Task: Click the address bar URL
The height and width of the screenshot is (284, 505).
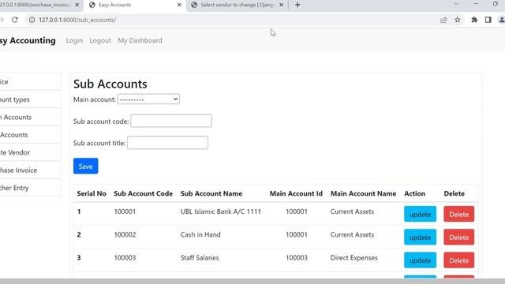Action: [77, 20]
